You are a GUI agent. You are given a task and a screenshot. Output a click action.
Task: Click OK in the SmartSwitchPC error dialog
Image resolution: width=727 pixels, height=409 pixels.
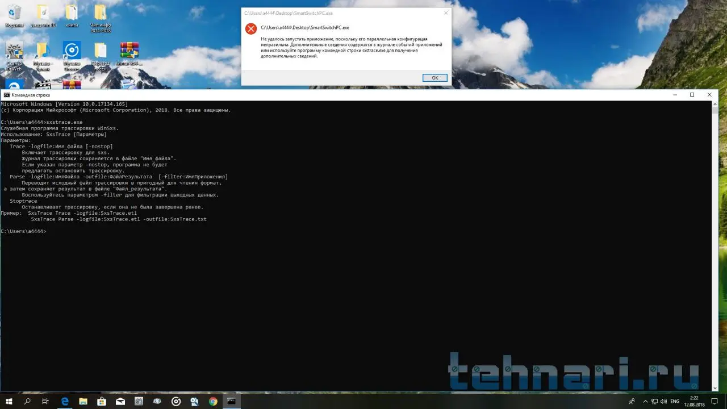[x=435, y=78]
